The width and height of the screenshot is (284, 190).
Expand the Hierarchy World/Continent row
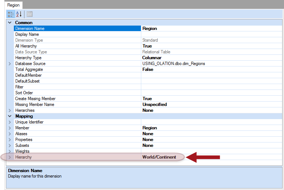click(x=9, y=157)
